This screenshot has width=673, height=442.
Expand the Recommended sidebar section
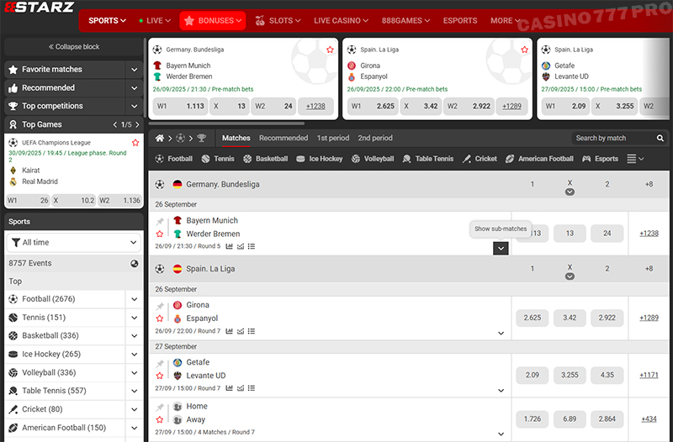[135, 88]
